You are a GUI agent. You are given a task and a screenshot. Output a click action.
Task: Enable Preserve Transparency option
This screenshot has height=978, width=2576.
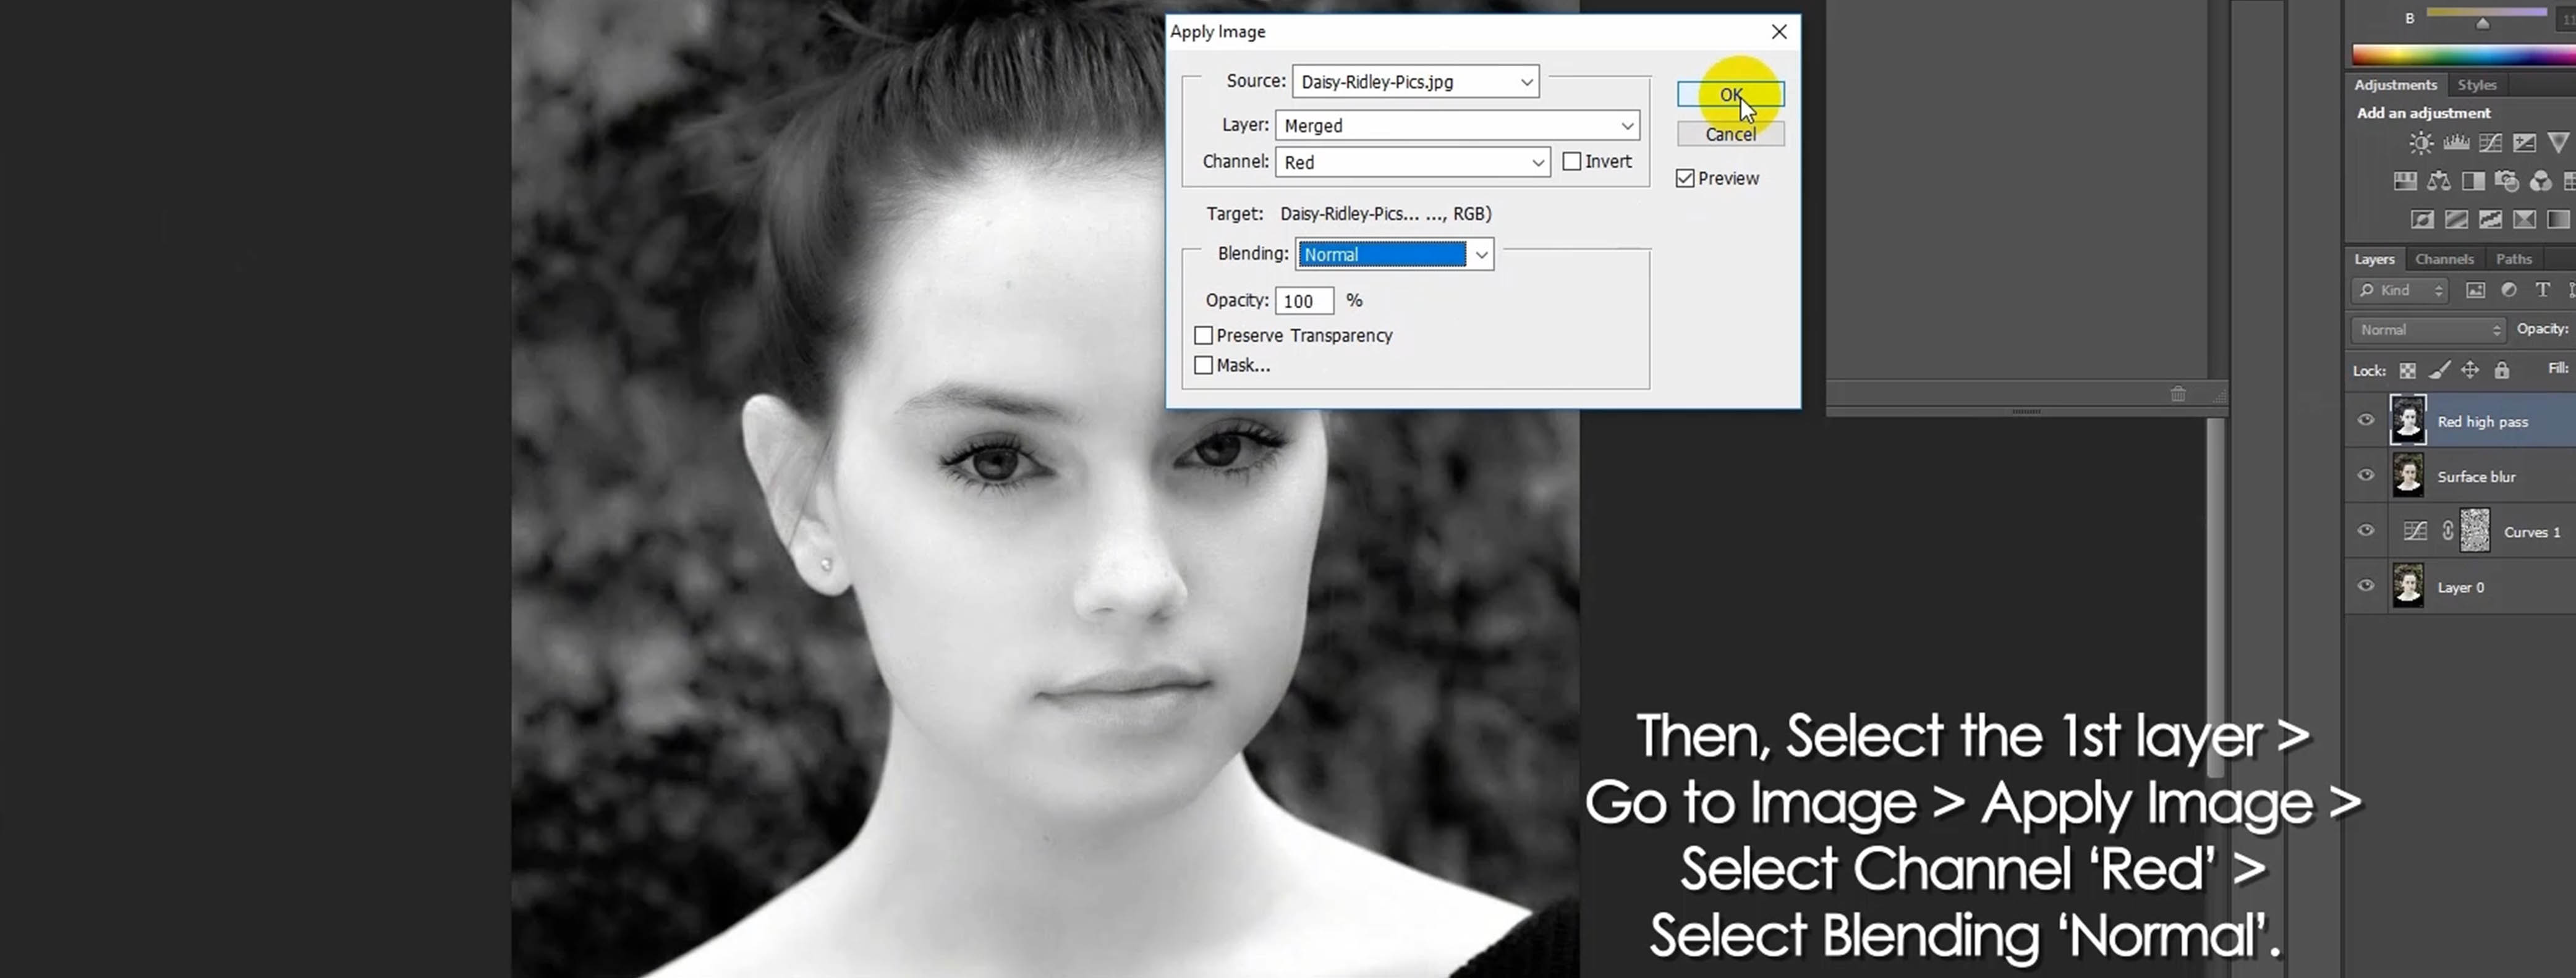1204,335
